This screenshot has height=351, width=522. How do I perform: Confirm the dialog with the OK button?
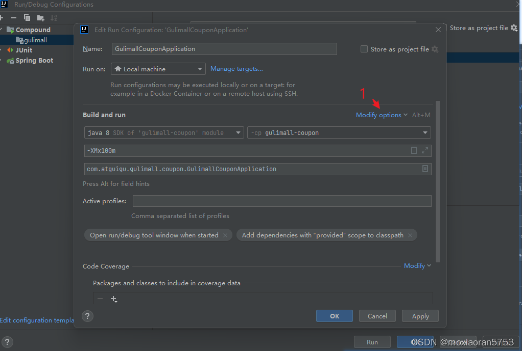(335, 316)
